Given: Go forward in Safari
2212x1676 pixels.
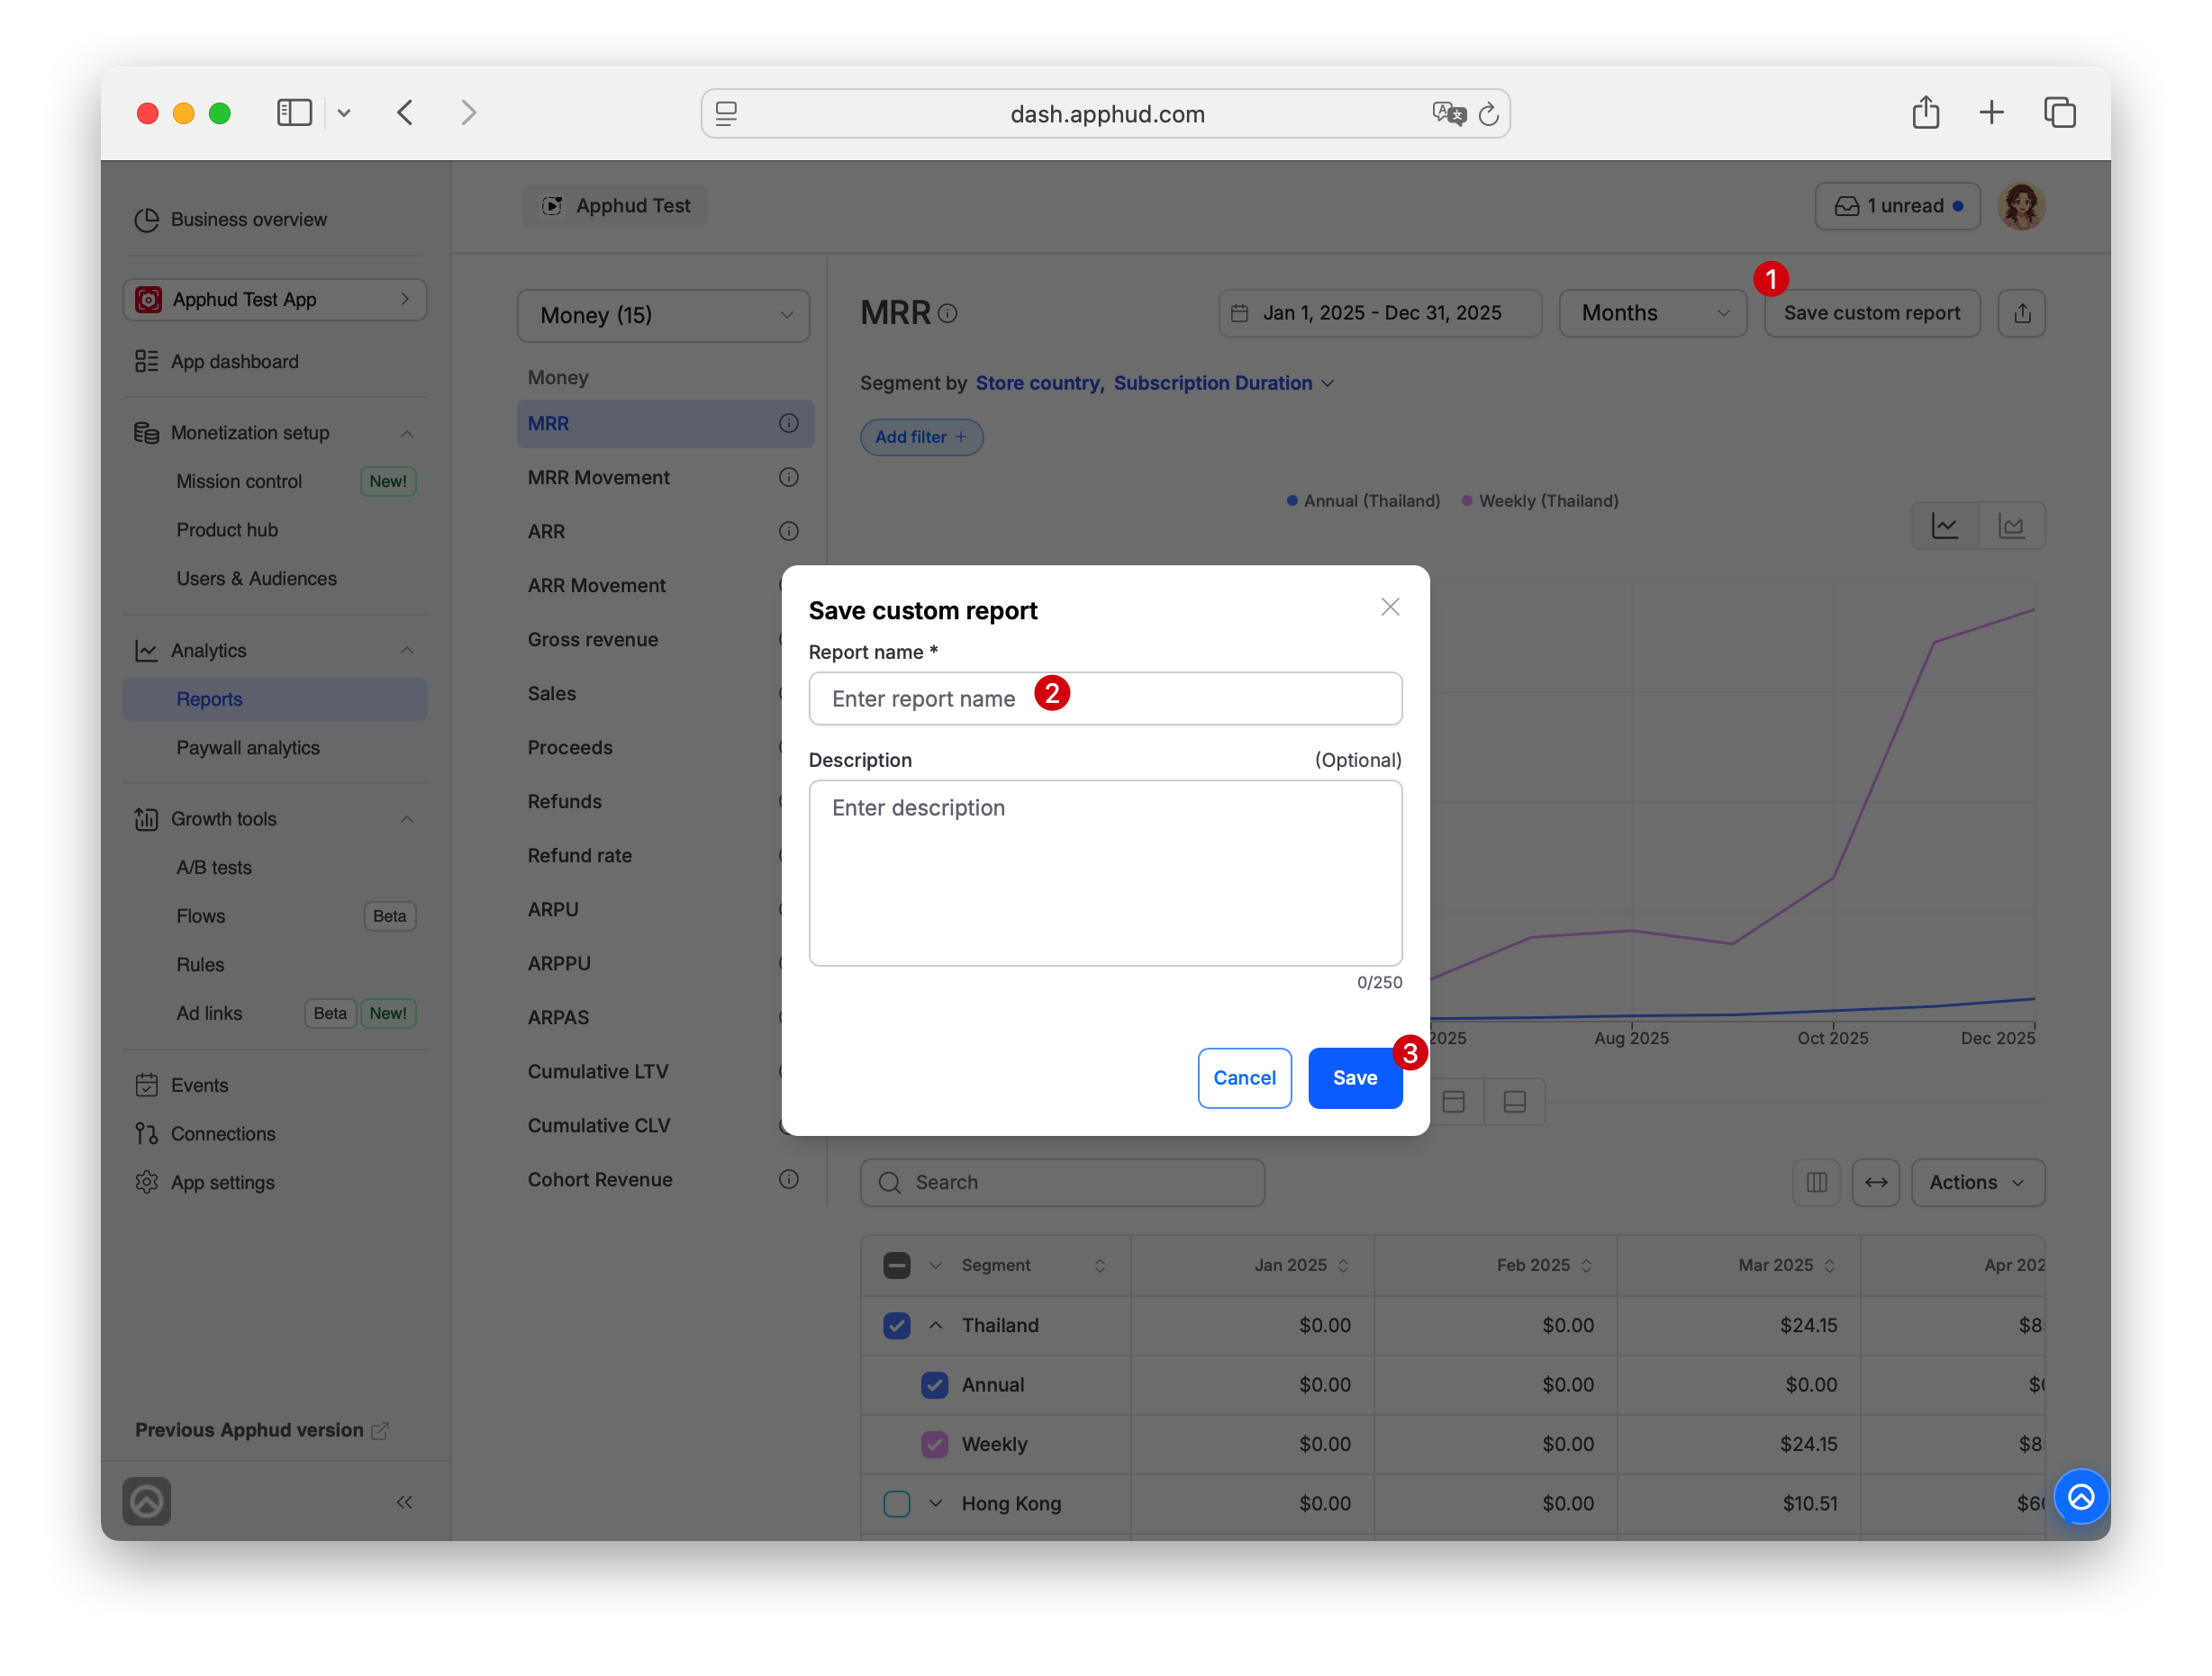Looking at the screenshot, I should click(x=468, y=112).
